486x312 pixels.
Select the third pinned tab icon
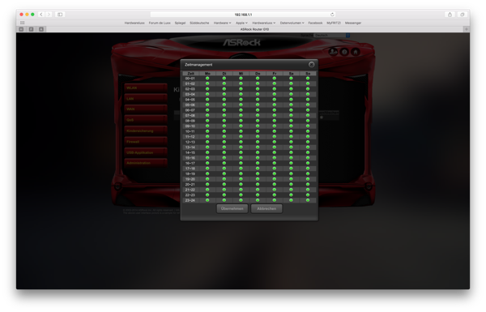(x=41, y=29)
